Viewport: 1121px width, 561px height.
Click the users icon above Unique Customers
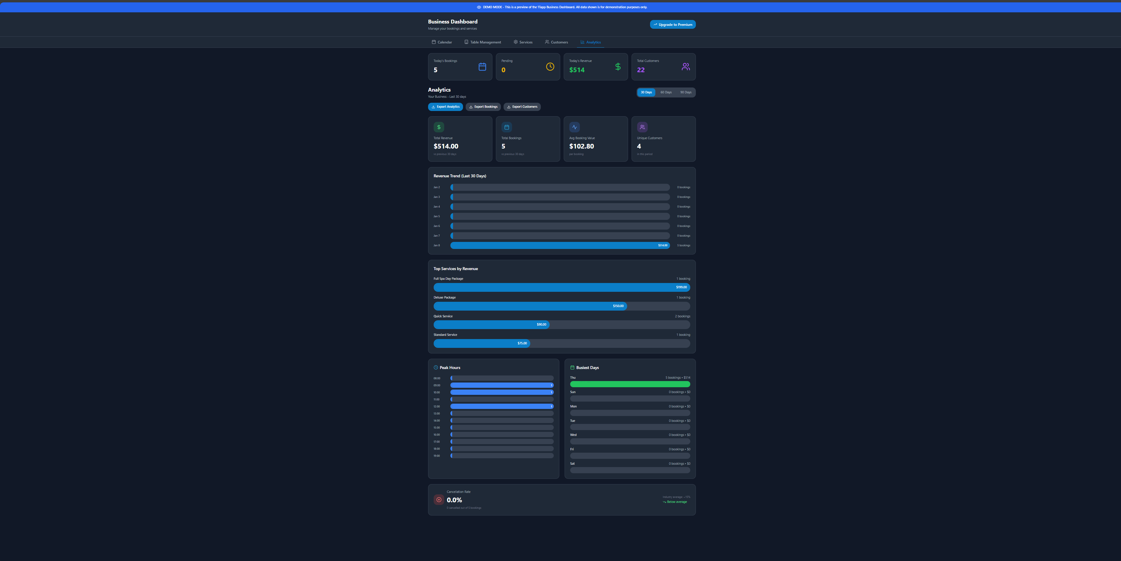click(x=642, y=127)
